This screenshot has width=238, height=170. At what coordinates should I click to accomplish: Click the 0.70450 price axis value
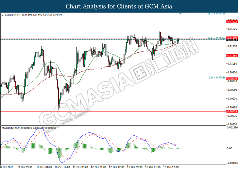pos(232,107)
